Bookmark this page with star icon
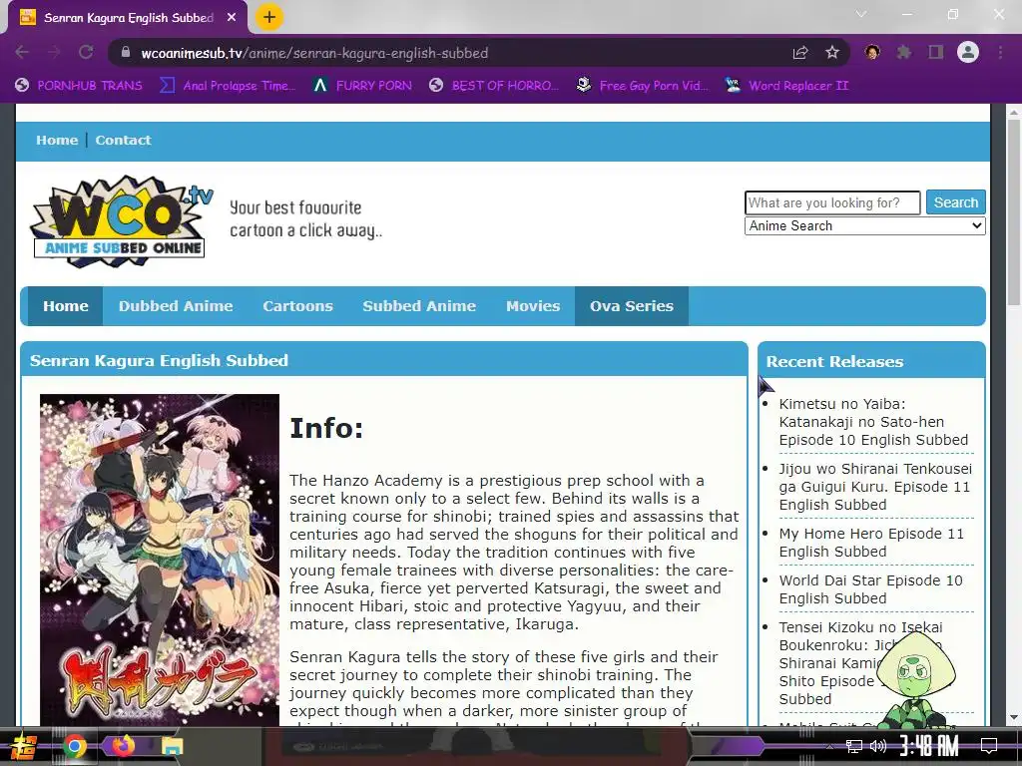The height and width of the screenshot is (766, 1022). [x=832, y=53]
